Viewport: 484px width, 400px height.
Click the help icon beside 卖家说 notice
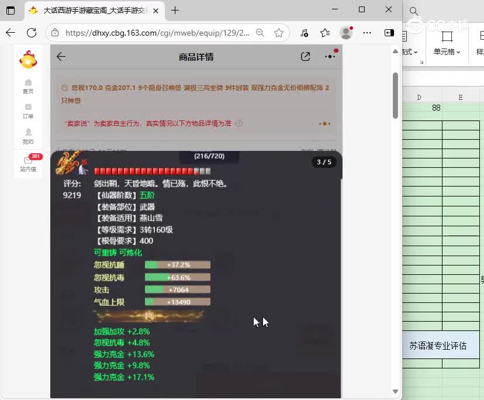pos(239,123)
